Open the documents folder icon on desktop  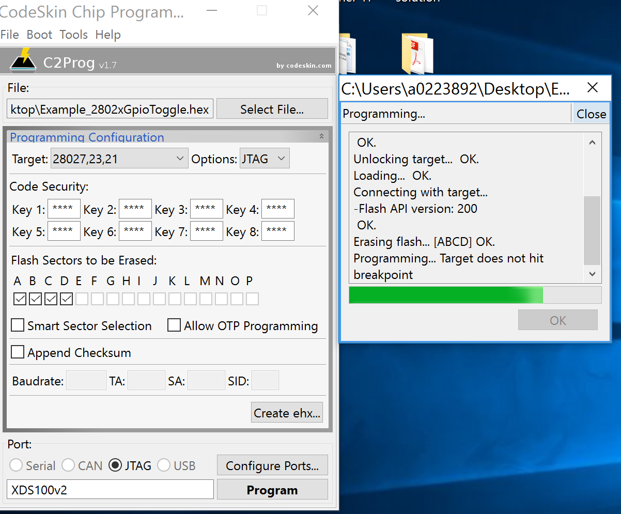(x=345, y=54)
